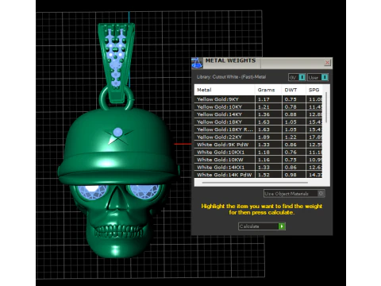Click the 1.36 grams value for 14KY
Image resolution: width=381 pixels, height=286 pixels.
(264, 114)
